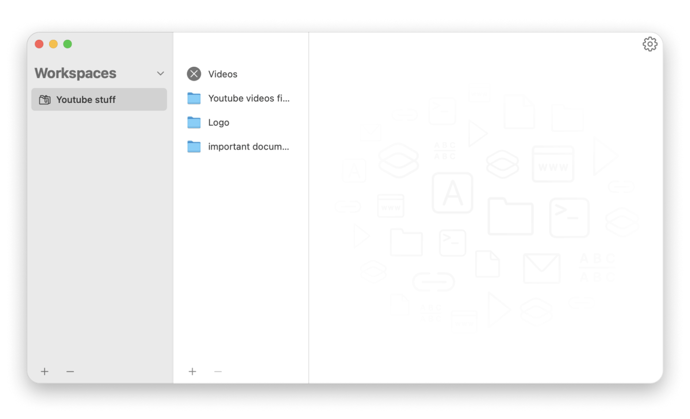This screenshot has width=690, height=419.
Task: Maximize the window with green button
Action: coord(67,44)
